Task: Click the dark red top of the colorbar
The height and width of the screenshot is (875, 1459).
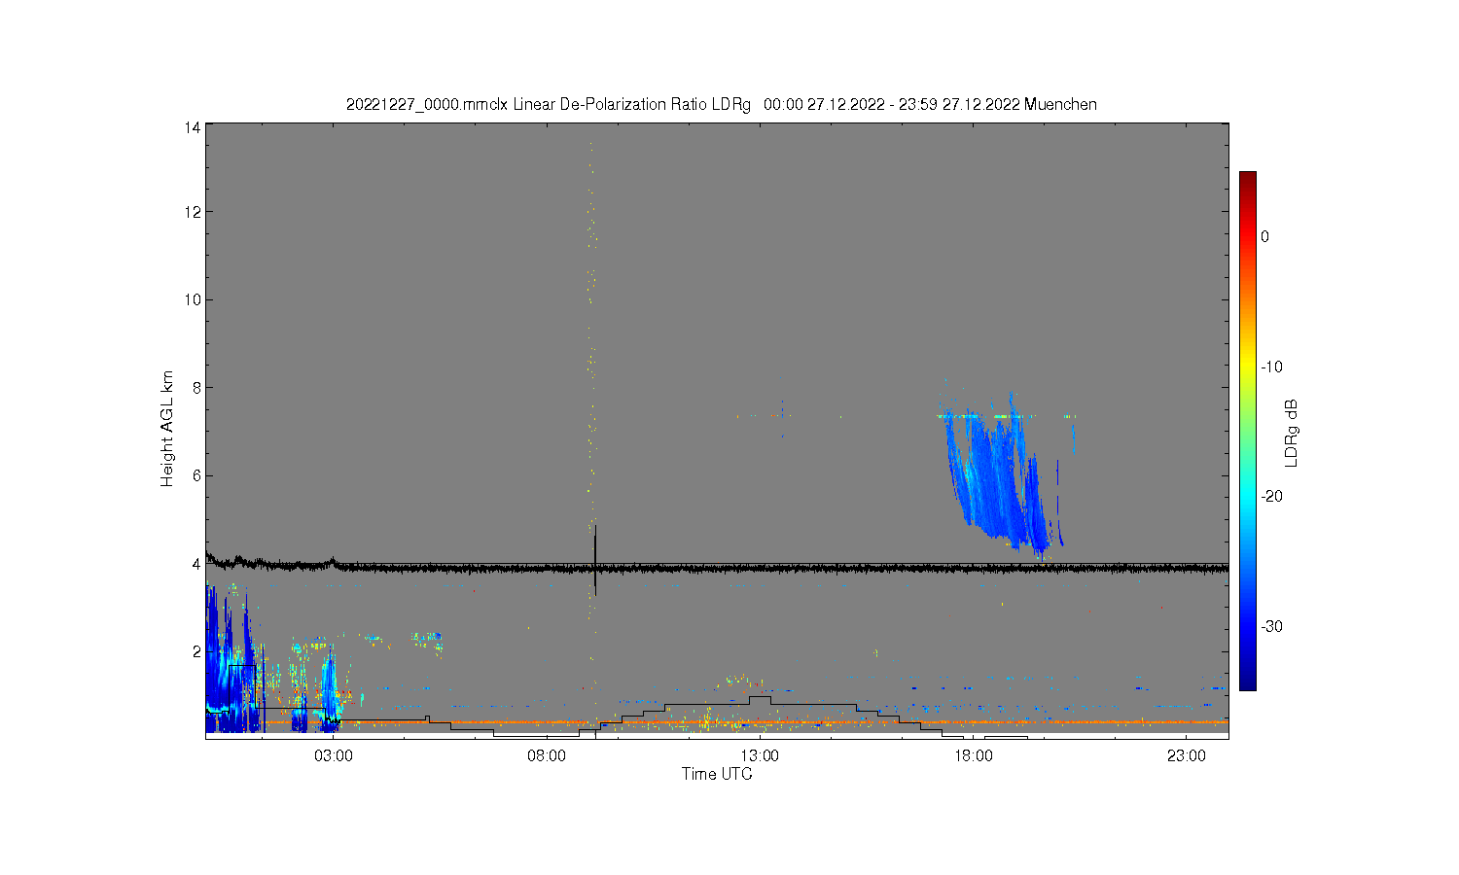Action: point(1247,179)
